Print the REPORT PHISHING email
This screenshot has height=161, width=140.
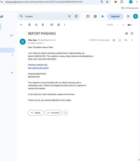[126, 33]
